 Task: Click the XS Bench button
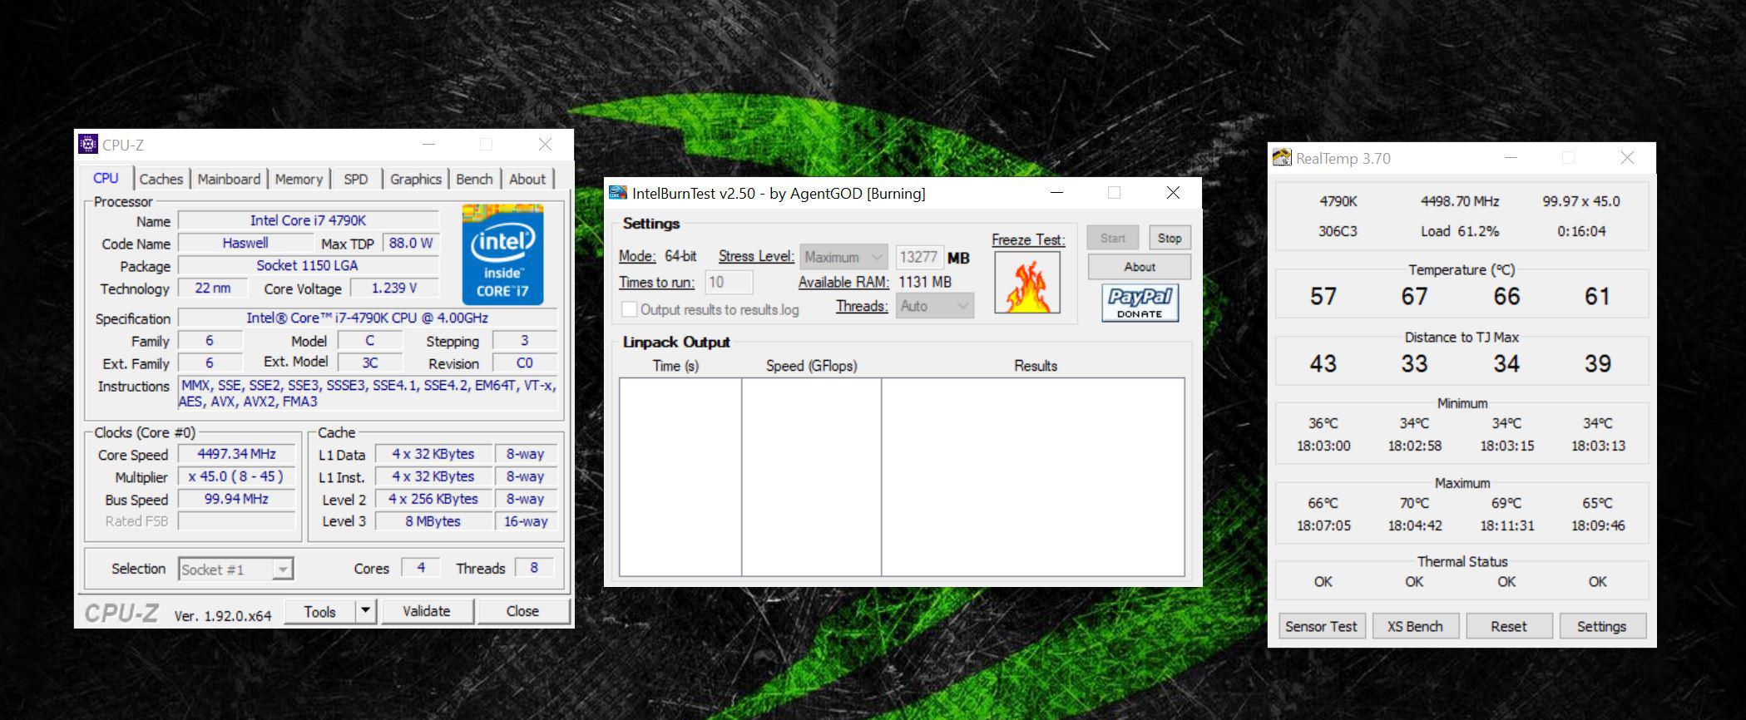[x=1415, y=626]
